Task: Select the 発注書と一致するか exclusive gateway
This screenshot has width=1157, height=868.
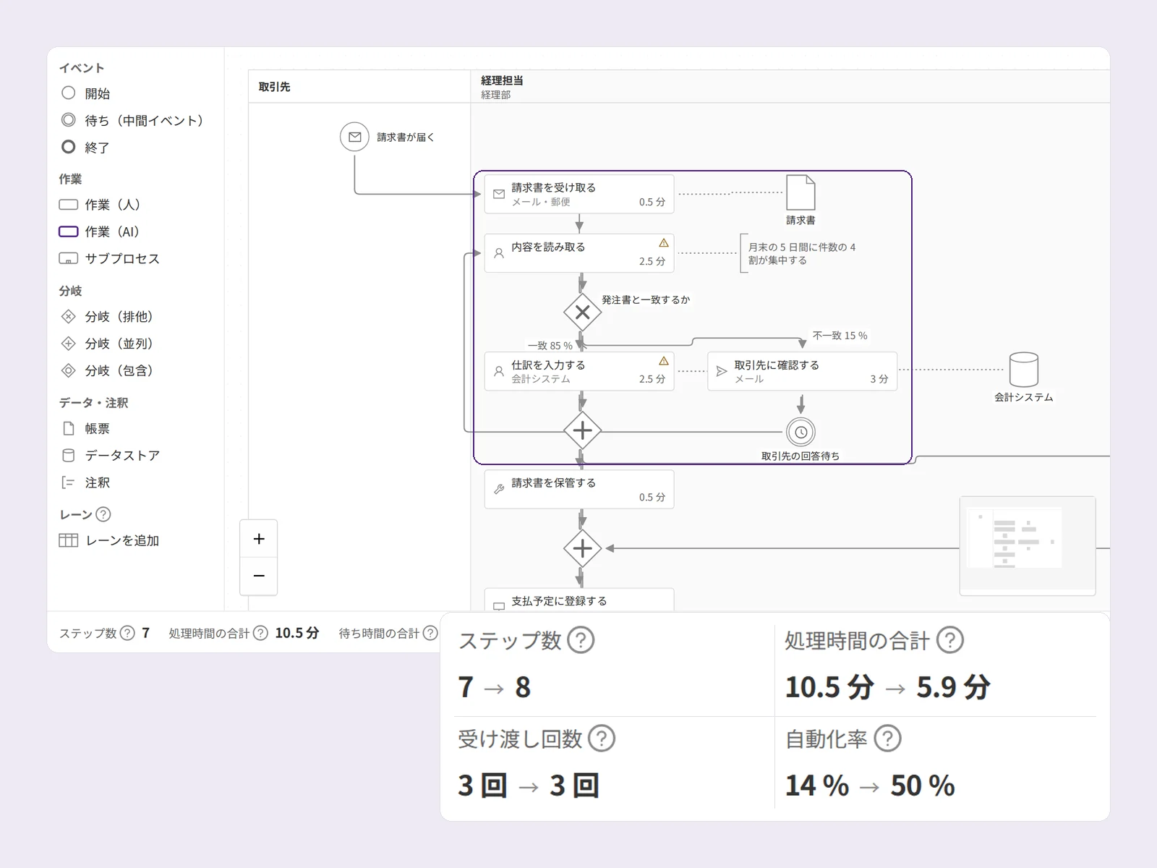Action: [x=582, y=312]
